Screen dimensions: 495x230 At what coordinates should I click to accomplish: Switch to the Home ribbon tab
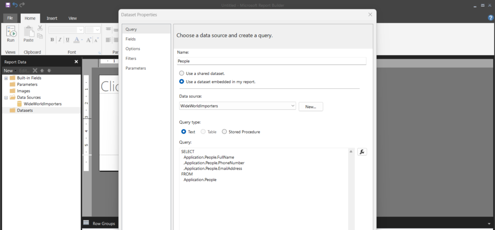[x=30, y=18]
